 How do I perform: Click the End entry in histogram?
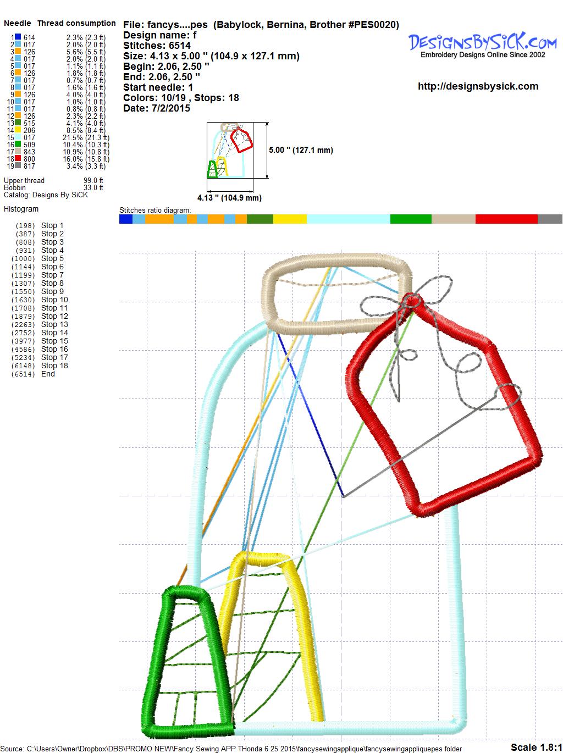coord(48,374)
